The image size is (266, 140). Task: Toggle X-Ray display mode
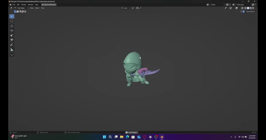click(x=242, y=8)
